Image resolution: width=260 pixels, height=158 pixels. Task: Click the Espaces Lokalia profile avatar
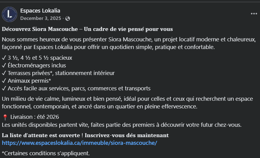pos(9,14)
